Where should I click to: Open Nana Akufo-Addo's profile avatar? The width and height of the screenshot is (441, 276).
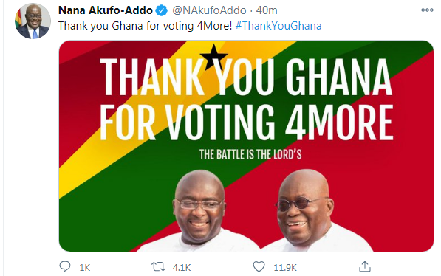tap(33, 21)
